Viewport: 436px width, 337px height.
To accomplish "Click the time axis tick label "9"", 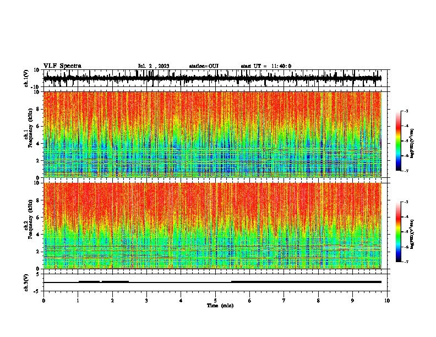I will click(352, 301).
